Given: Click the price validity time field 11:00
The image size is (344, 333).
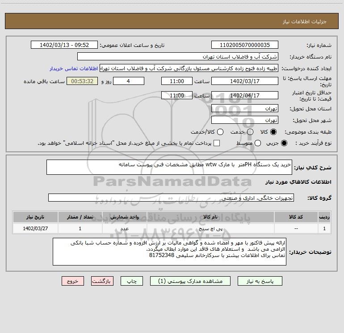Looking at the screenshot, I should click(177, 96).
